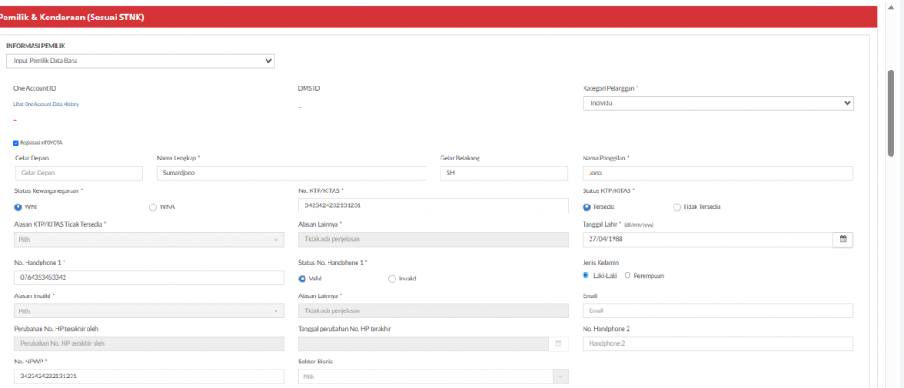The image size is (904, 388).
Task: Select the WNA citizenship radio button
Action: coord(153,207)
